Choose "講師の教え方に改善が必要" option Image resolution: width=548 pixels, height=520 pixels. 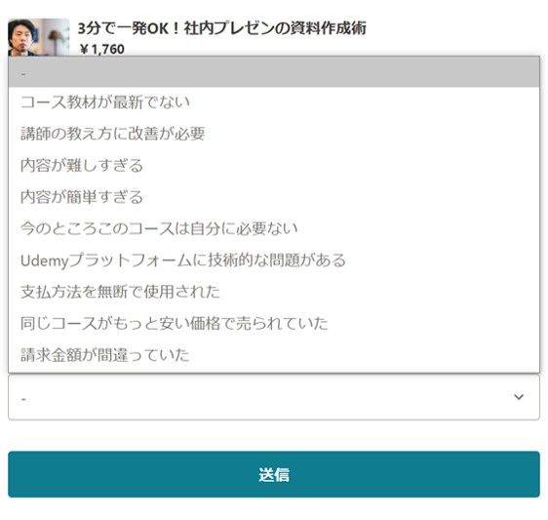(x=274, y=134)
